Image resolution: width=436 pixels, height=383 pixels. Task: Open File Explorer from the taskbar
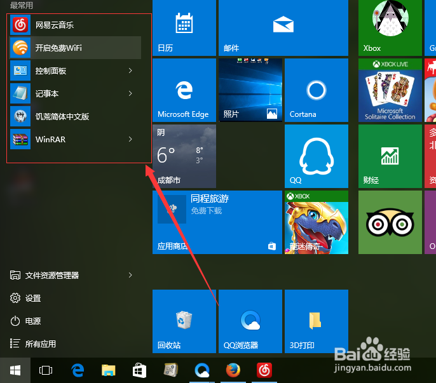click(109, 370)
